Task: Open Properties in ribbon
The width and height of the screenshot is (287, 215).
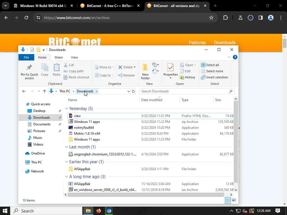Action: (x=171, y=71)
